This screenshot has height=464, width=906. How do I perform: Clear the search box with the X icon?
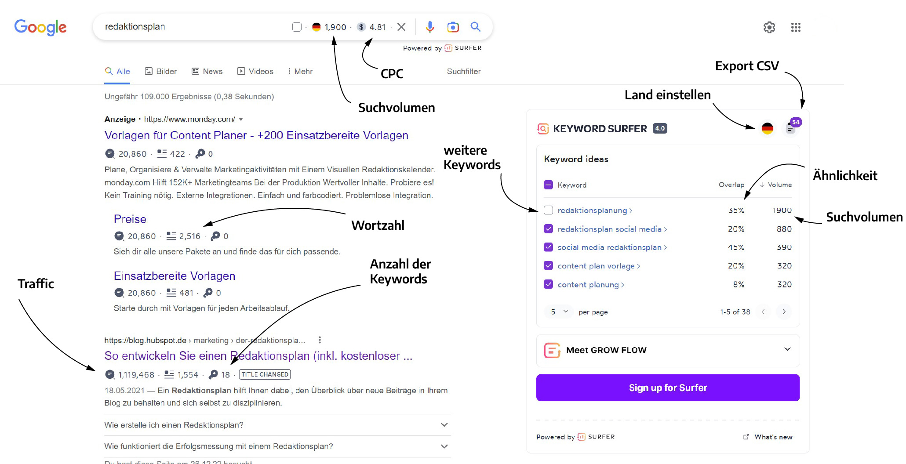[401, 27]
